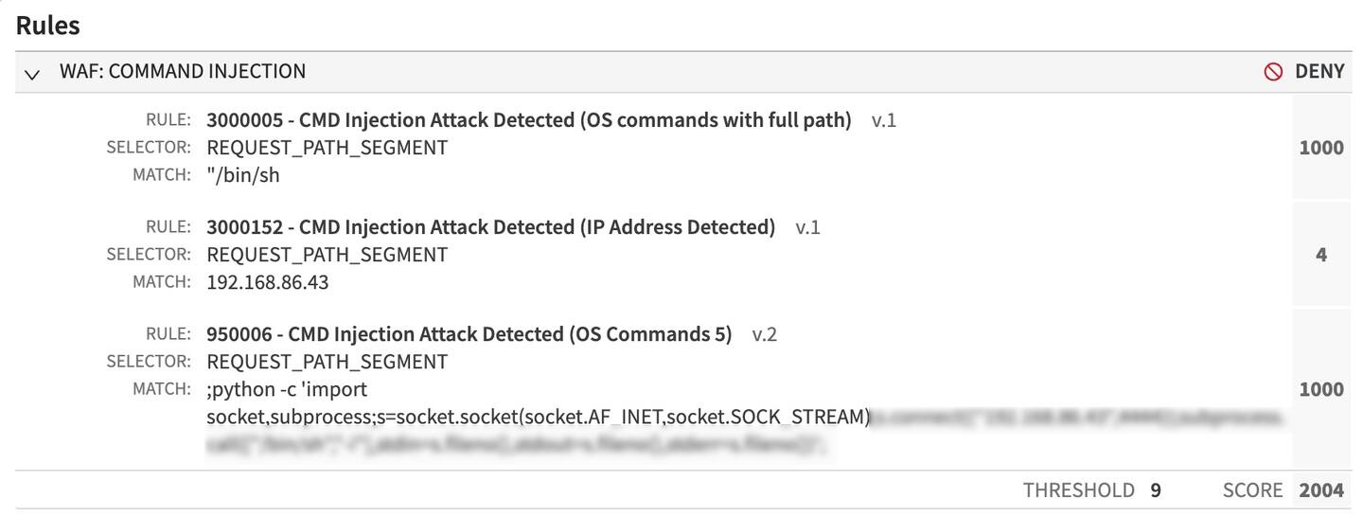Click the "/bin/sh match value
Viewport: 1363px width, 517px height.
pyautogui.click(x=243, y=175)
